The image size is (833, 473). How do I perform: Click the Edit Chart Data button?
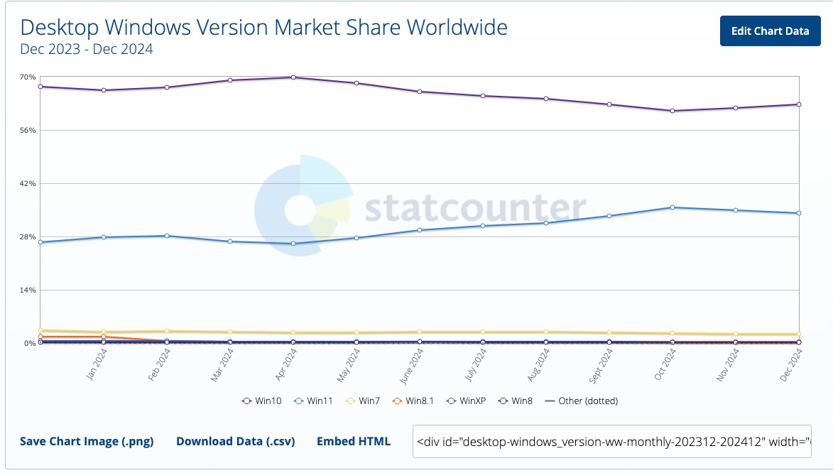771,31
